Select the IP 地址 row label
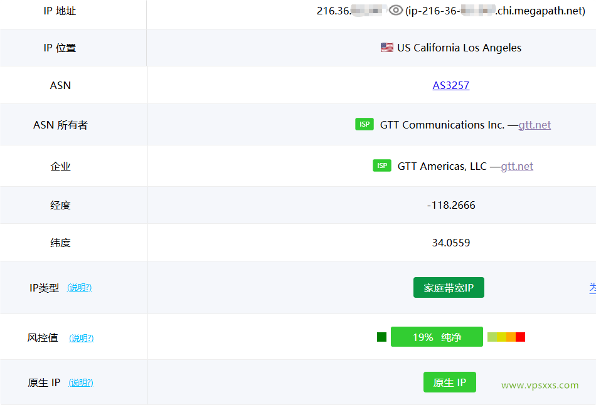 (x=60, y=11)
